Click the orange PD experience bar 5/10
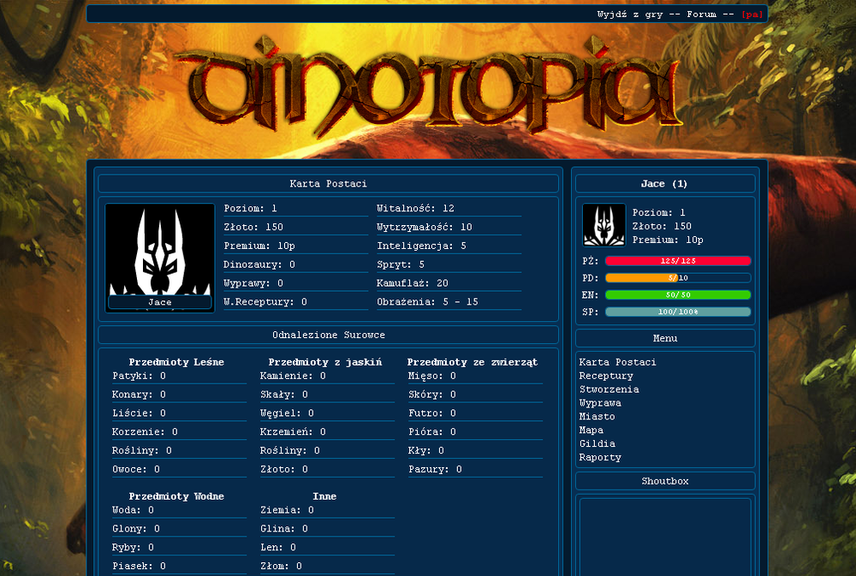 tap(678, 278)
